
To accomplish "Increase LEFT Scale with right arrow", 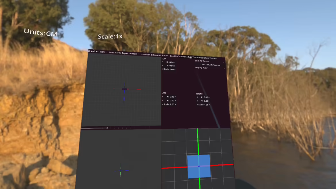I will [175, 104].
